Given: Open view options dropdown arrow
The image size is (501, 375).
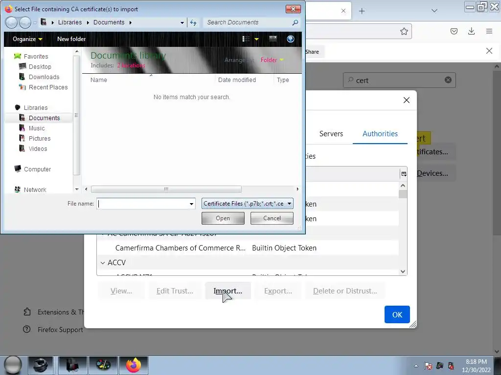Looking at the screenshot, I should point(256,39).
